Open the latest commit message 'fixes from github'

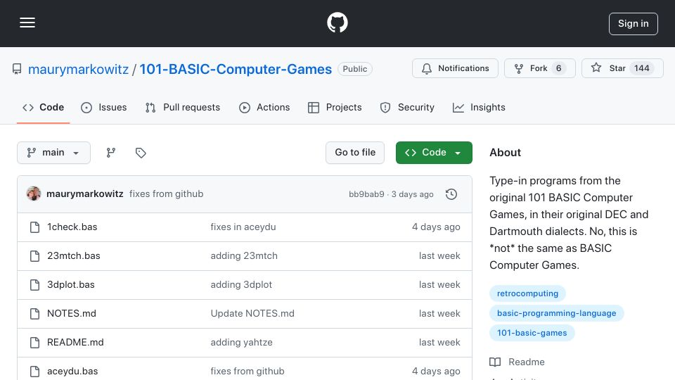pyautogui.click(x=166, y=194)
